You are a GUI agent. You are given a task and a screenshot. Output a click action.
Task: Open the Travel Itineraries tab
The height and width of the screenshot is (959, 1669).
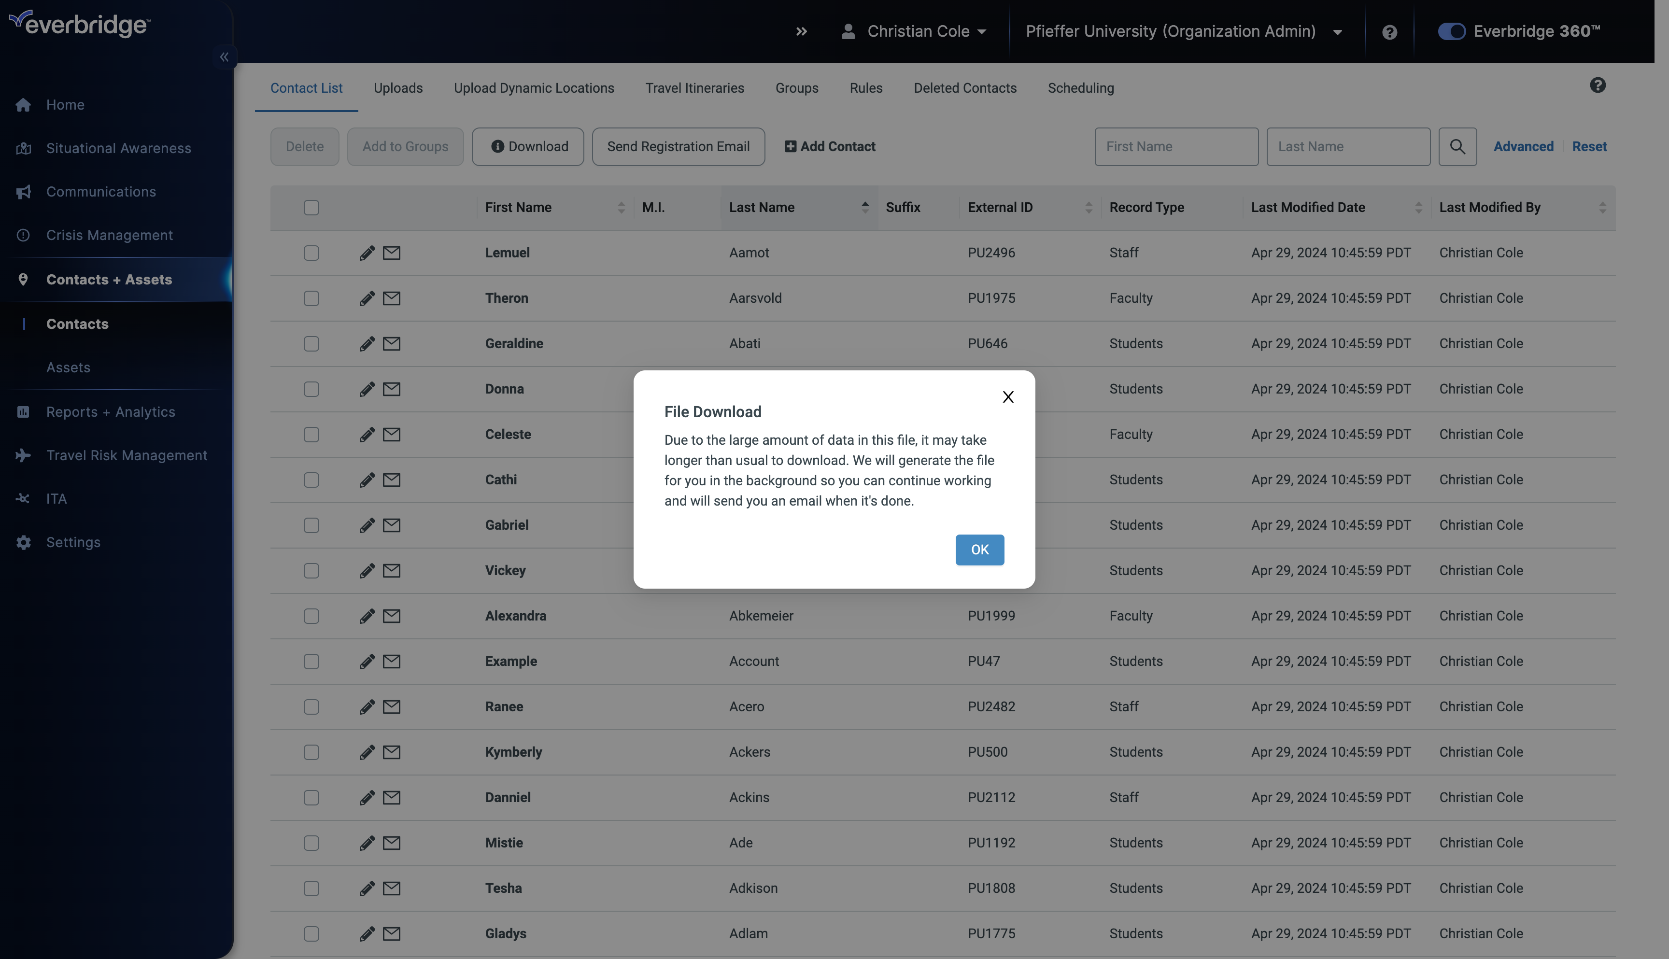coord(694,87)
